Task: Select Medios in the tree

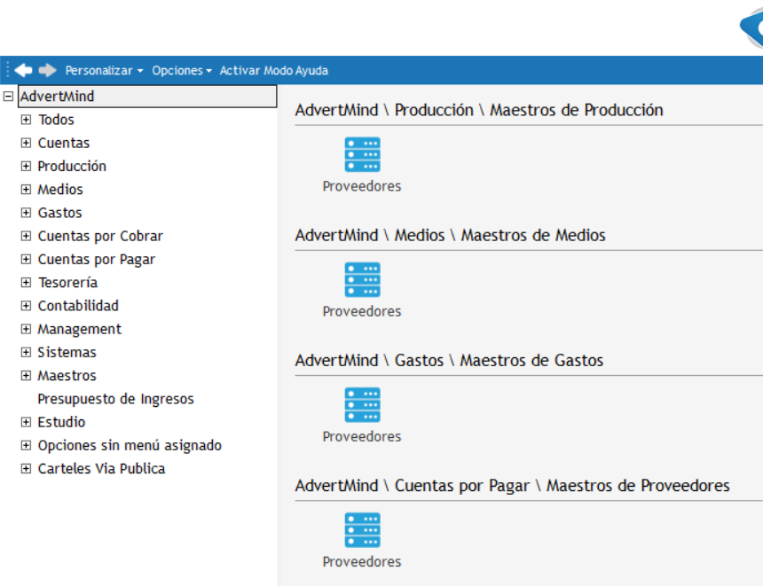Action: pyautogui.click(x=60, y=190)
